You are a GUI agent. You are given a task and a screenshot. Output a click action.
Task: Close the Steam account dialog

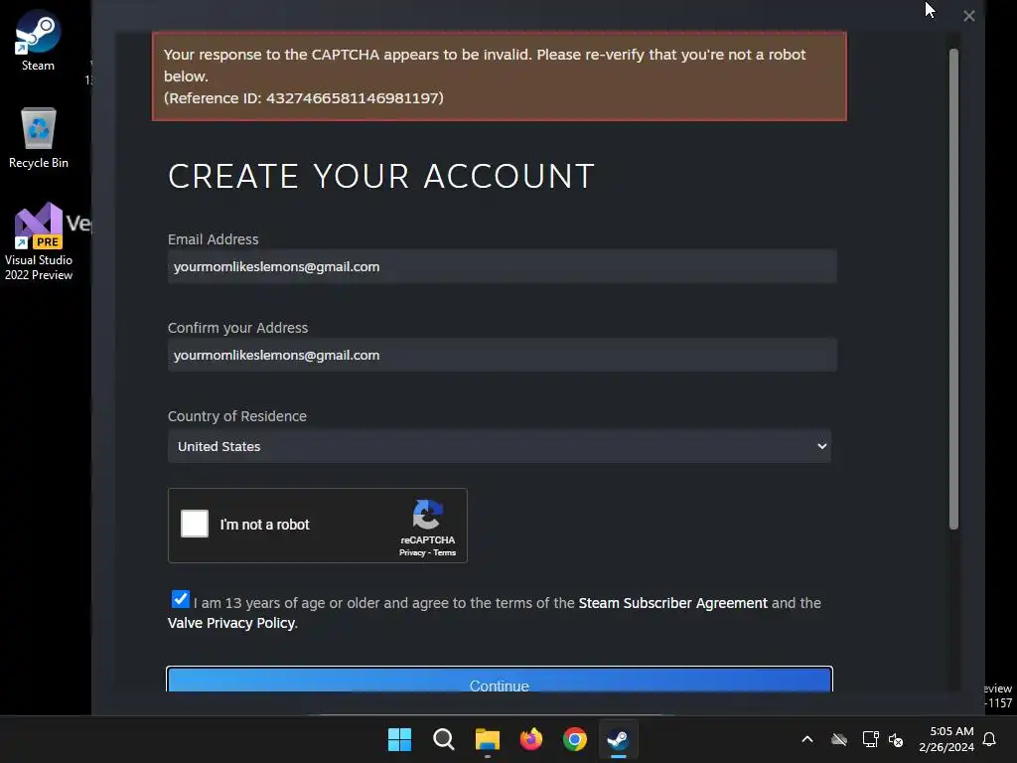coord(969,16)
